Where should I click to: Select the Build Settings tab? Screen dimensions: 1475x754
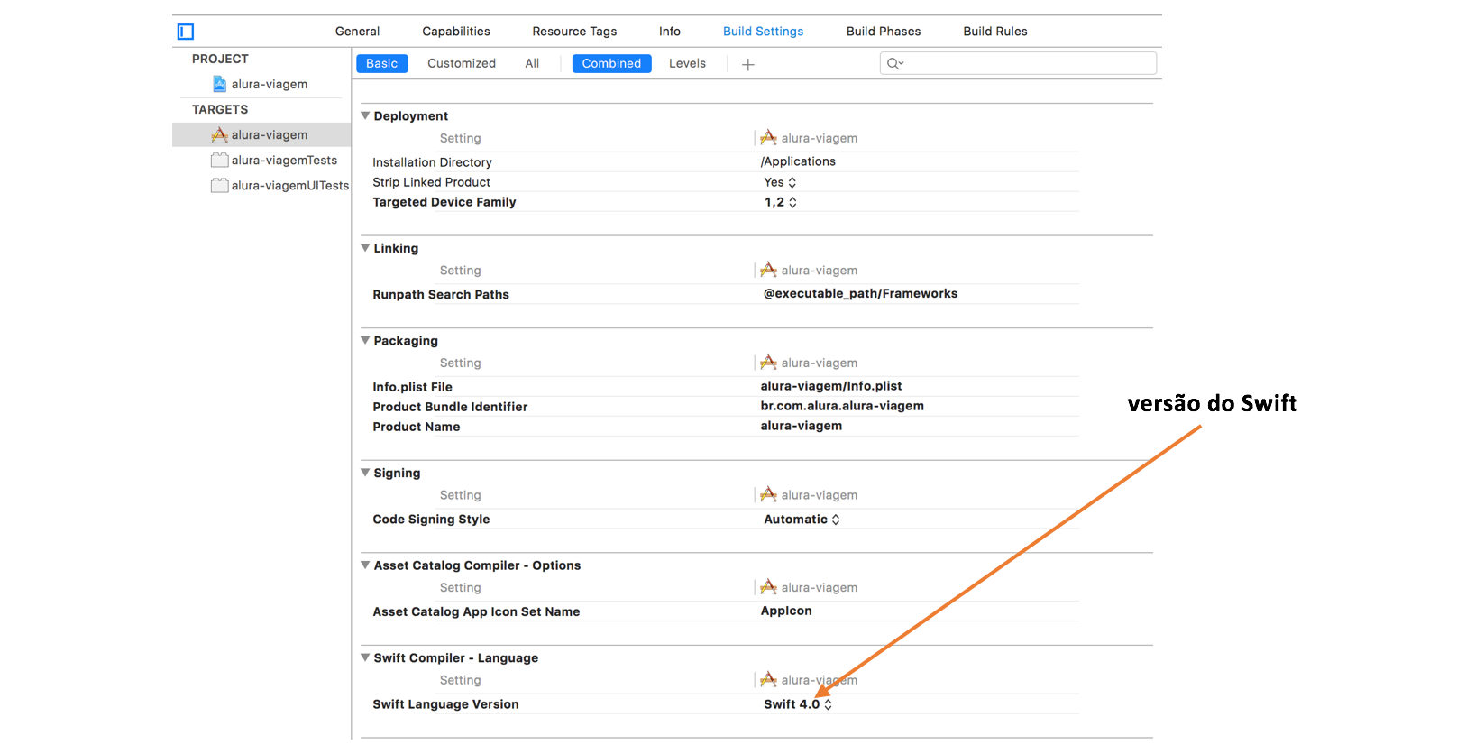point(763,32)
